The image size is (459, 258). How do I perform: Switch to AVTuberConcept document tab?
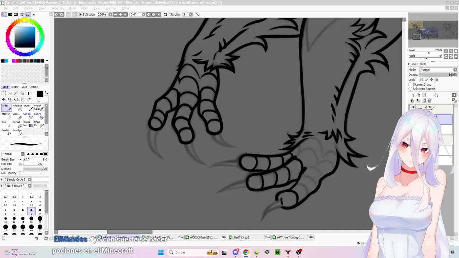(293, 237)
